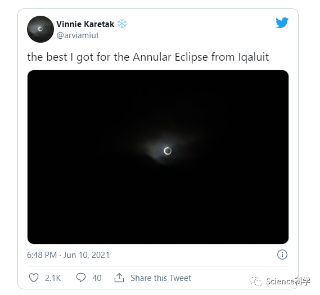Open the 6:48 PM time link
The image size is (320, 295).
pos(42,255)
